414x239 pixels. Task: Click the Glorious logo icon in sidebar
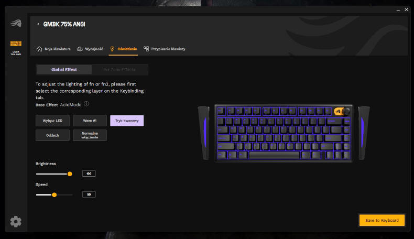[x=16, y=24]
